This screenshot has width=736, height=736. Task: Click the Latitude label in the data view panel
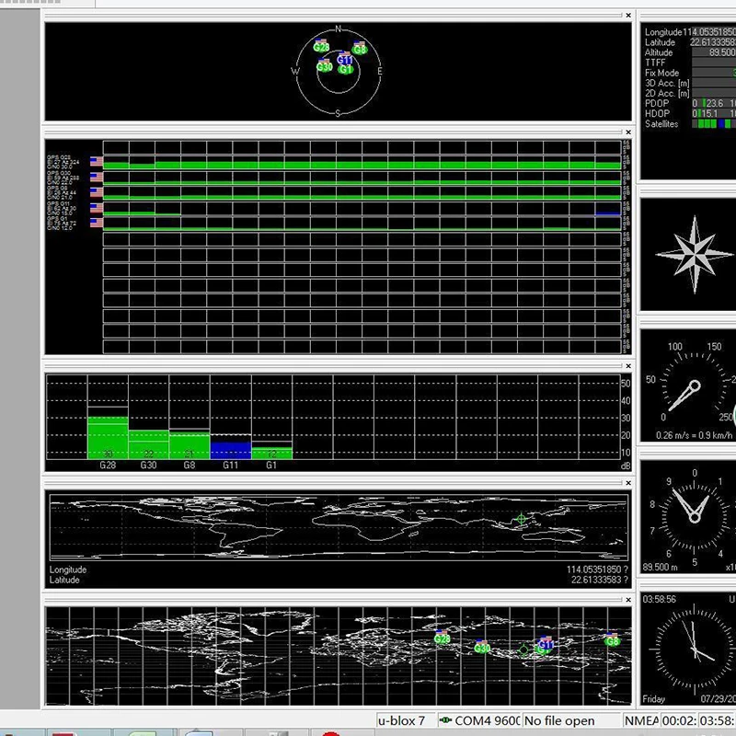pos(660,42)
